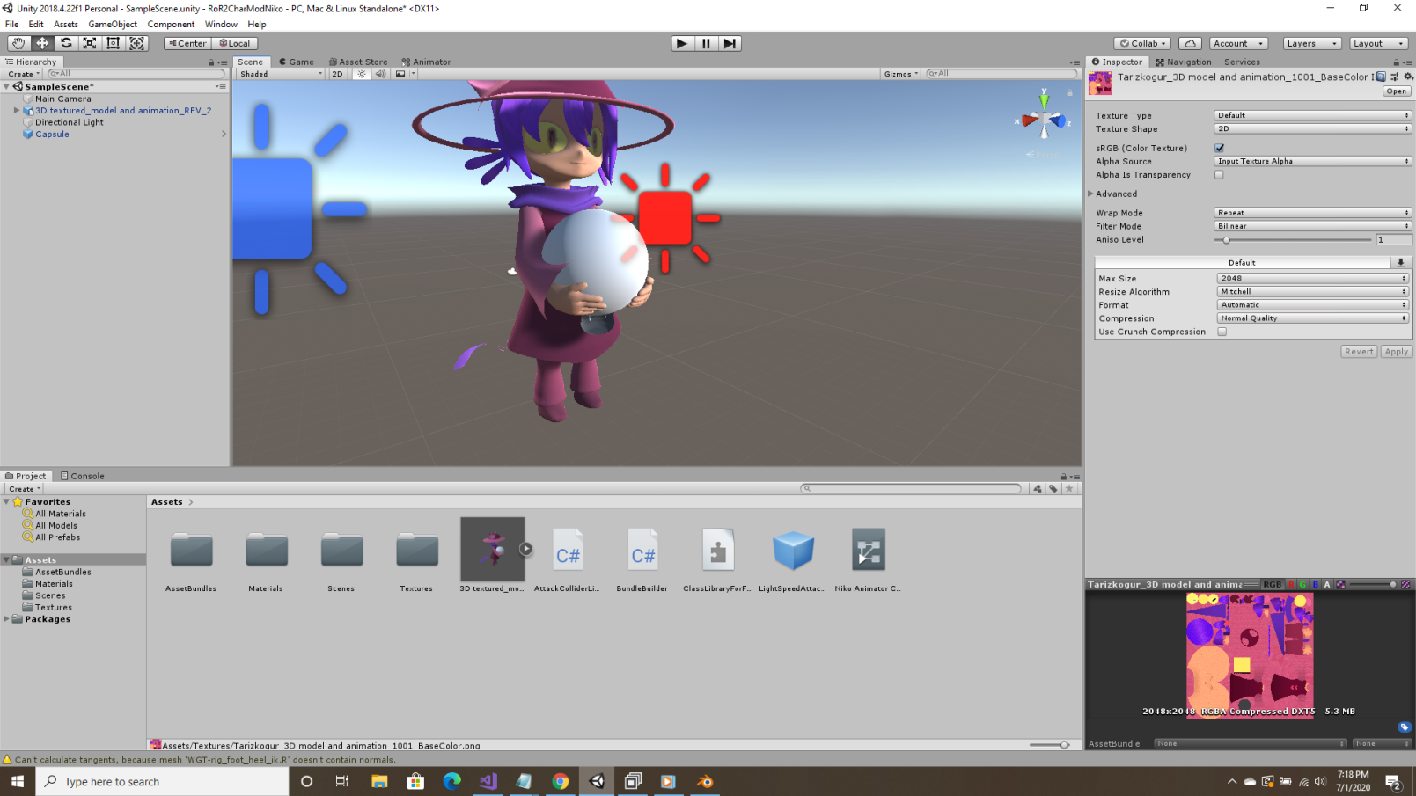Enable Use Crunch Compression checkbox

click(x=1222, y=332)
